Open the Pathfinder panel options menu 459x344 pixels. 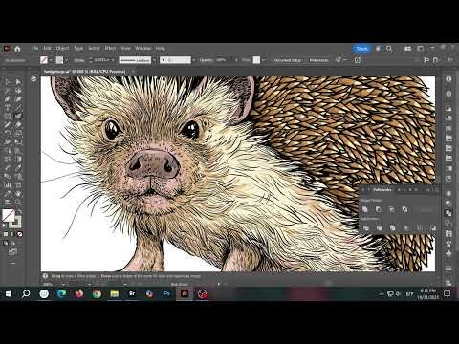coord(437,190)
